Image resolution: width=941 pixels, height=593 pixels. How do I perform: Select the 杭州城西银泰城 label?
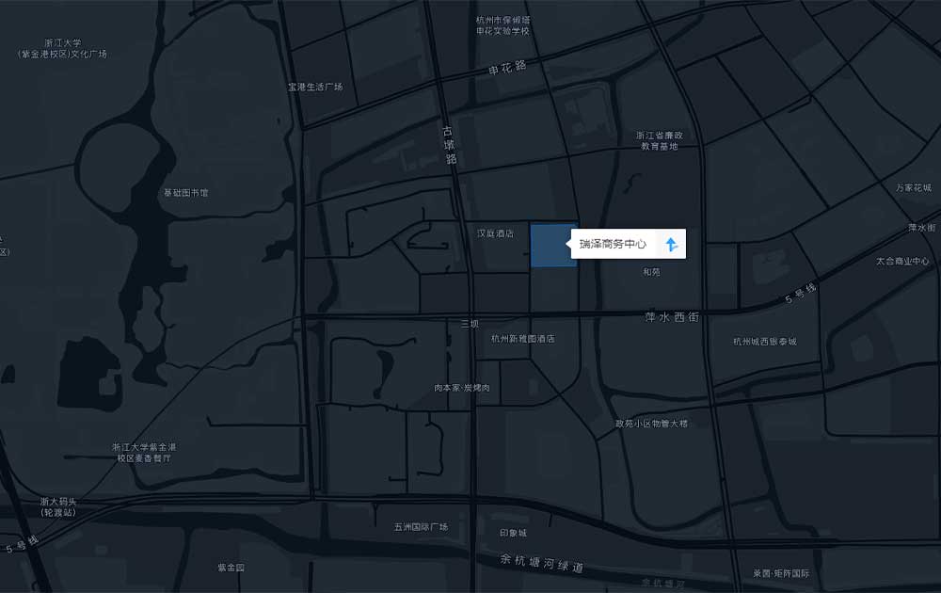pyautogui.click(x=764, y=342)
